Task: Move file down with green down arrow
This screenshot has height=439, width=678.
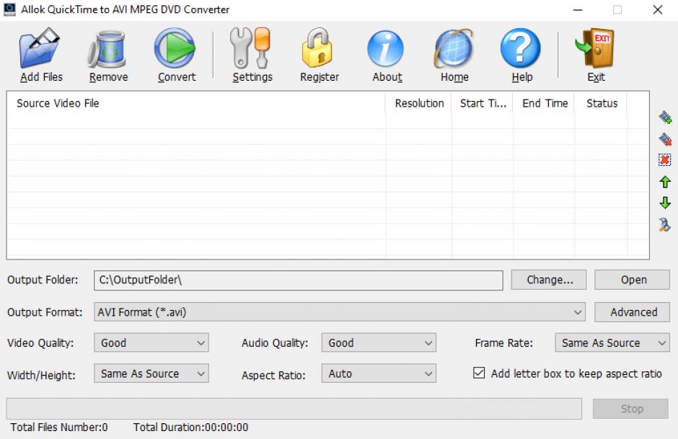Action: (x=665, y=203)
